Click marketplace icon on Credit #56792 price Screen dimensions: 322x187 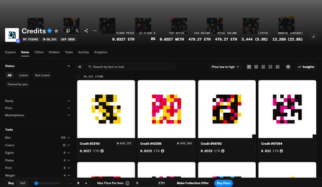click(x=223, y=151)
